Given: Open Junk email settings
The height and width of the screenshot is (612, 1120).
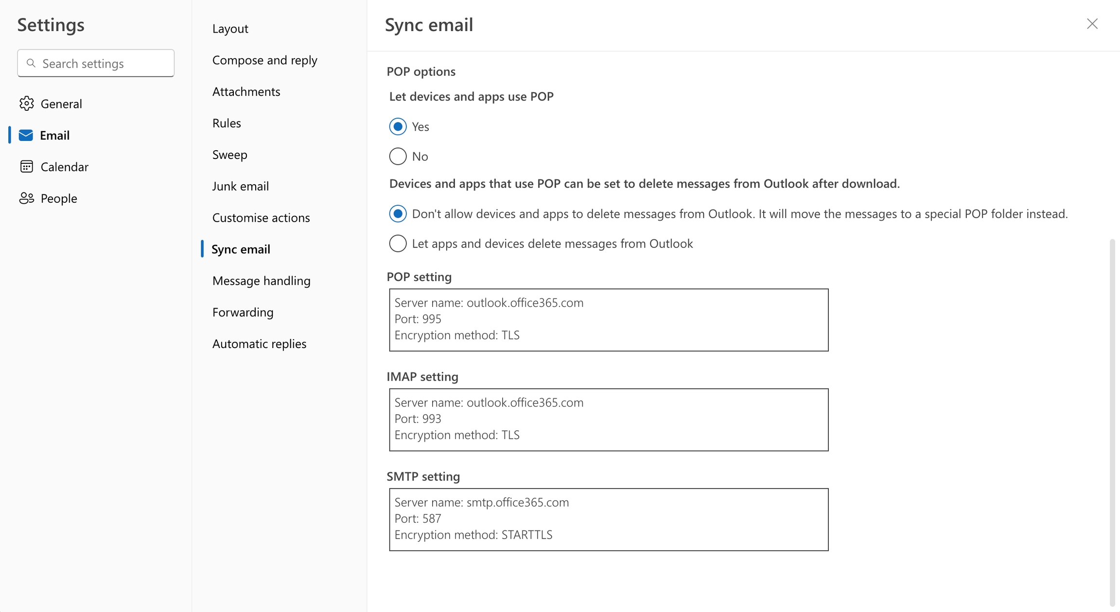Looking at the screenshot, I should (x=240, y=186).
